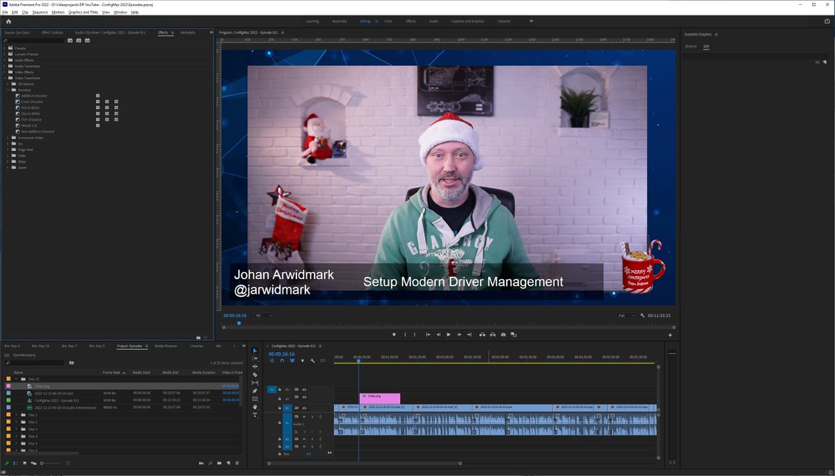Toggle Linked Selection in the timeline
Screen dimensions: 835x476
(292, 360)
